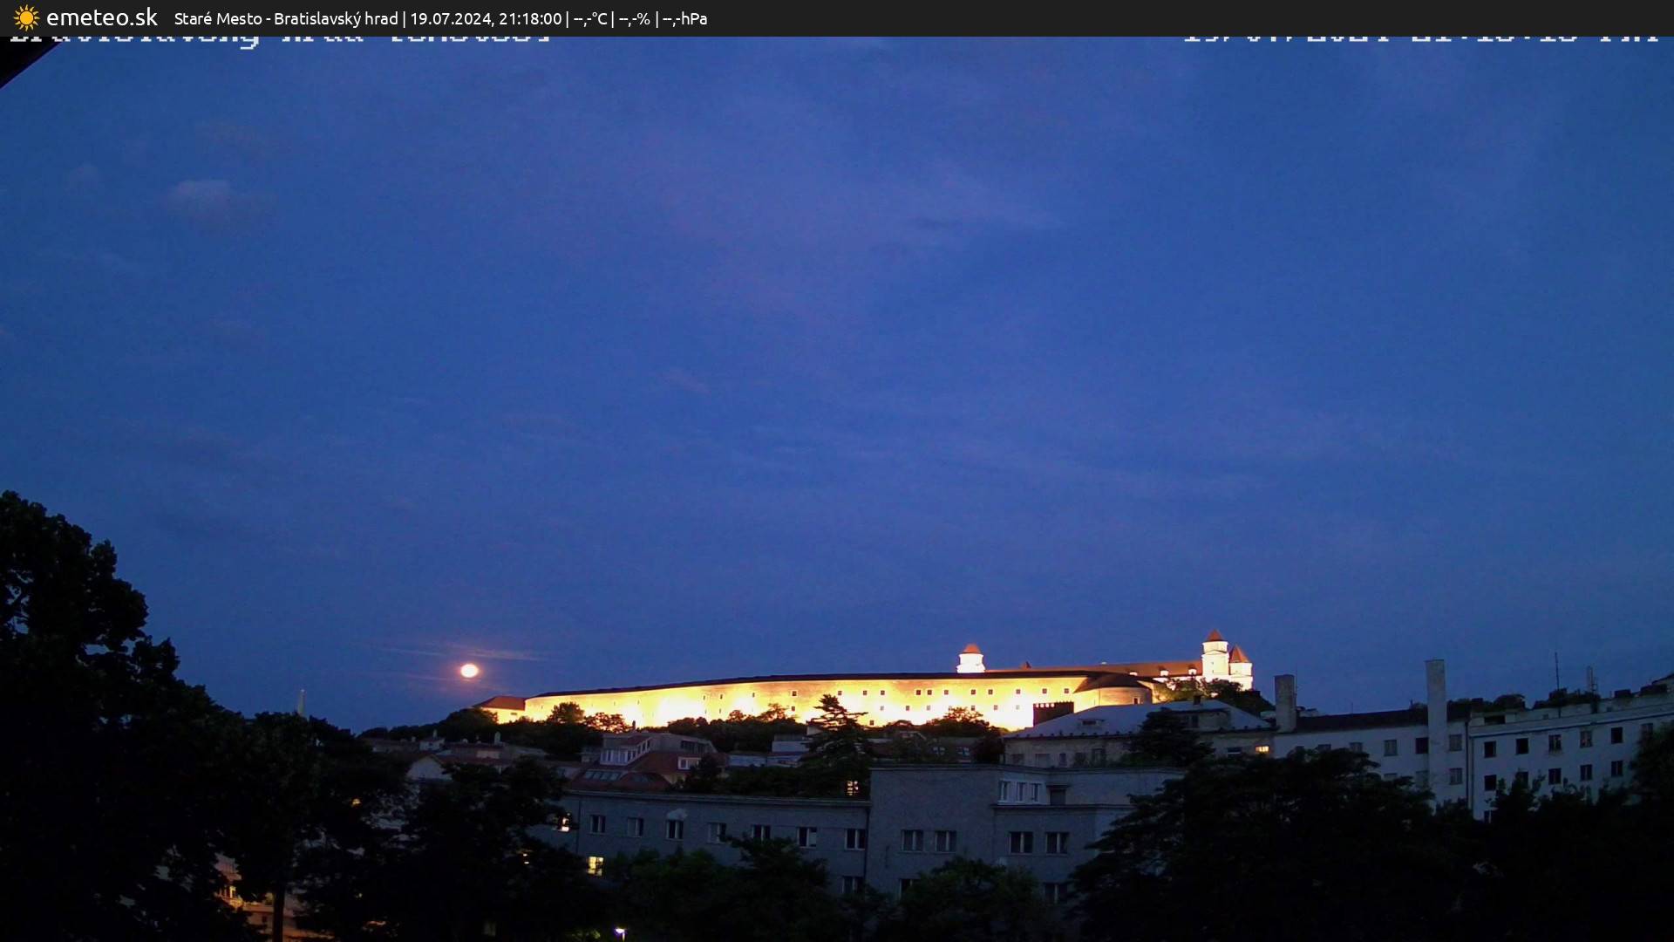Screen dimensions: 1674x942
Task: Select the temperature placeholder reading
Action: pos(589,17)
